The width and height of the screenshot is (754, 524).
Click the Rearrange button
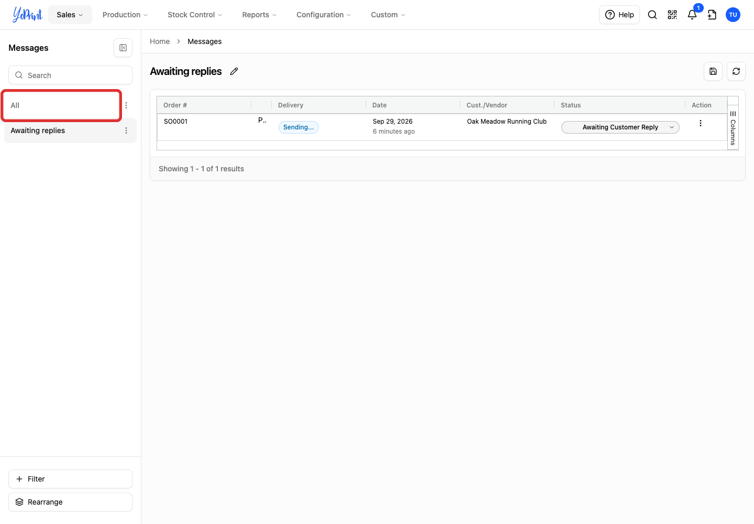tap(70, 502)
